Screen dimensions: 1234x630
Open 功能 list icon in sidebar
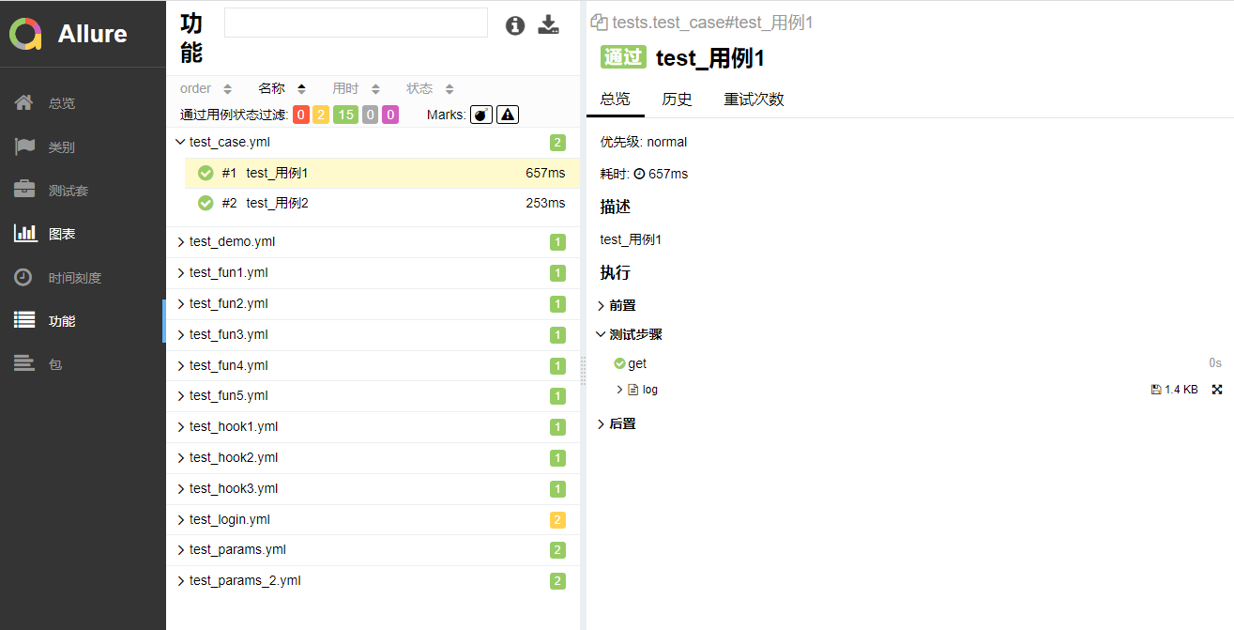coord(24,320)
